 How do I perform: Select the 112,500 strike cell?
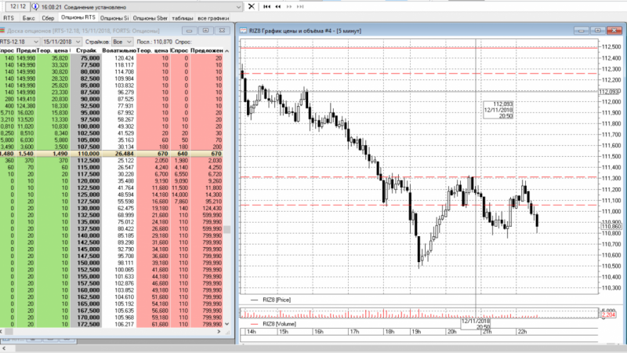point(86,160)
